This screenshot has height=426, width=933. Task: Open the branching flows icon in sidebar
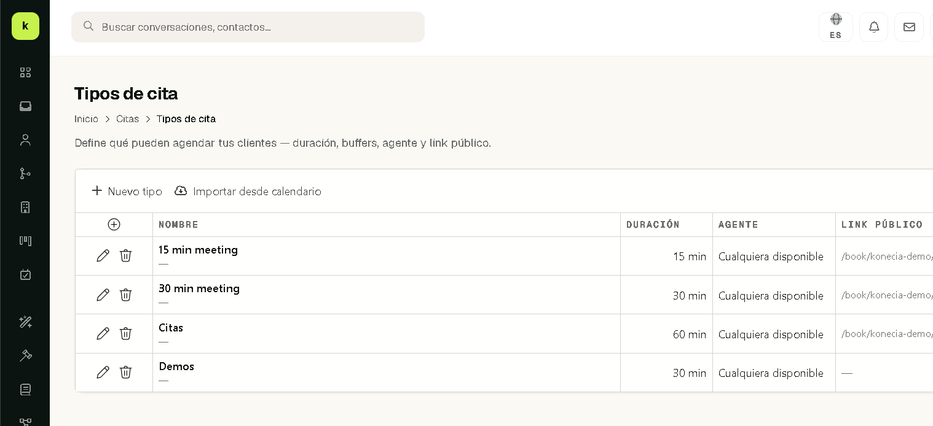(25, 174)
